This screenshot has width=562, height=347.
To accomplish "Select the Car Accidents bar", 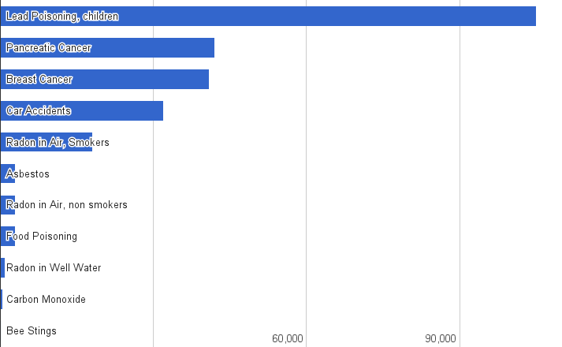I will click(82, 110).
